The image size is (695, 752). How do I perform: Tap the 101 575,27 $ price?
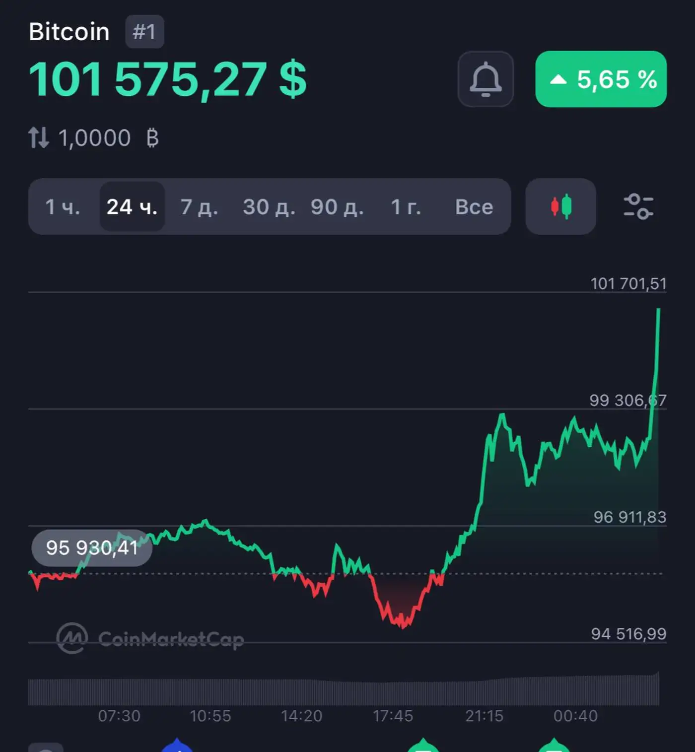[x=167, y=80]
